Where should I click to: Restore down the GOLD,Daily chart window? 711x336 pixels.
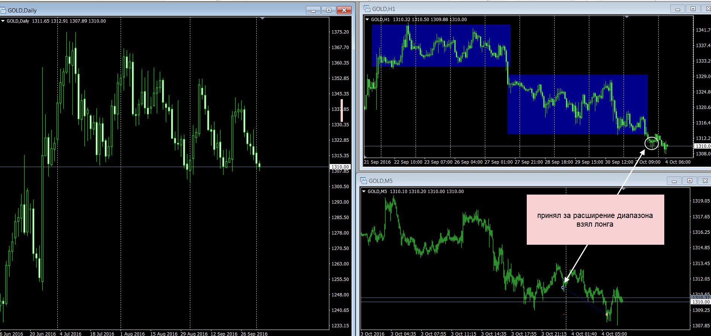[329, 10]
